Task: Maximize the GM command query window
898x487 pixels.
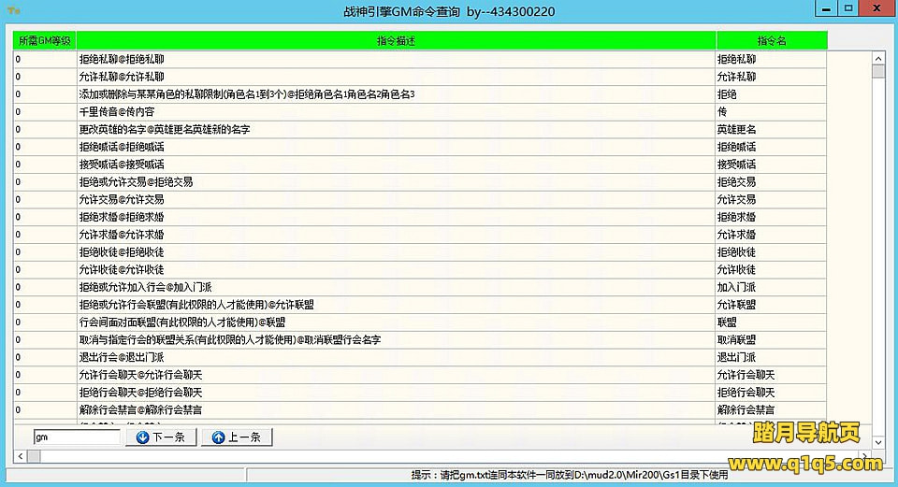Action: coord(847,7)
